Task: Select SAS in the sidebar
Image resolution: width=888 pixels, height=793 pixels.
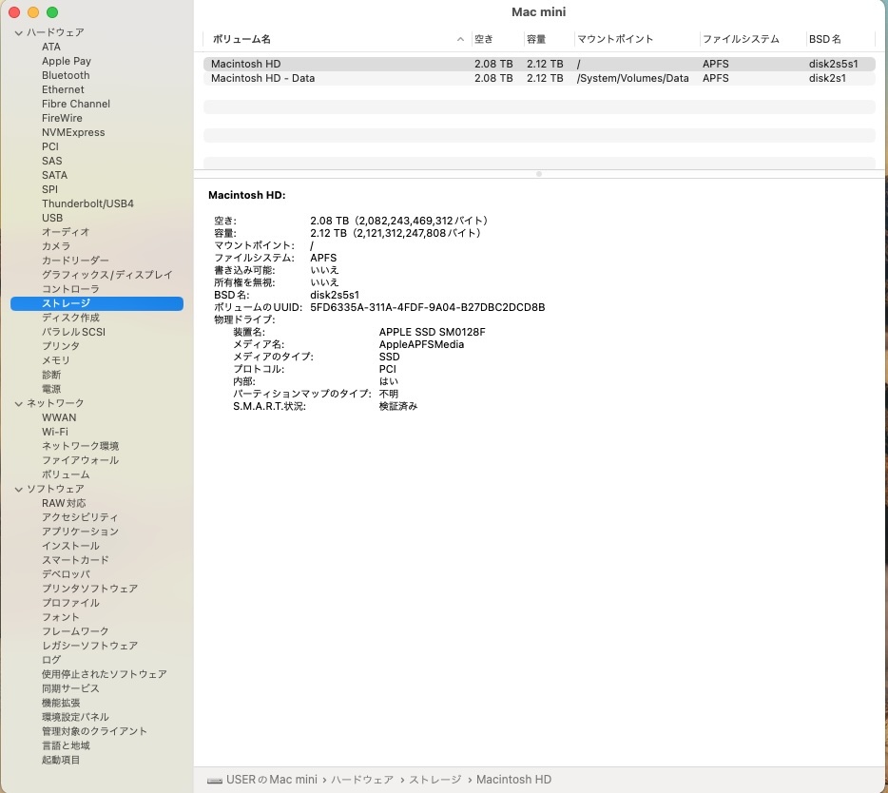Action: [x=51, y=161]
